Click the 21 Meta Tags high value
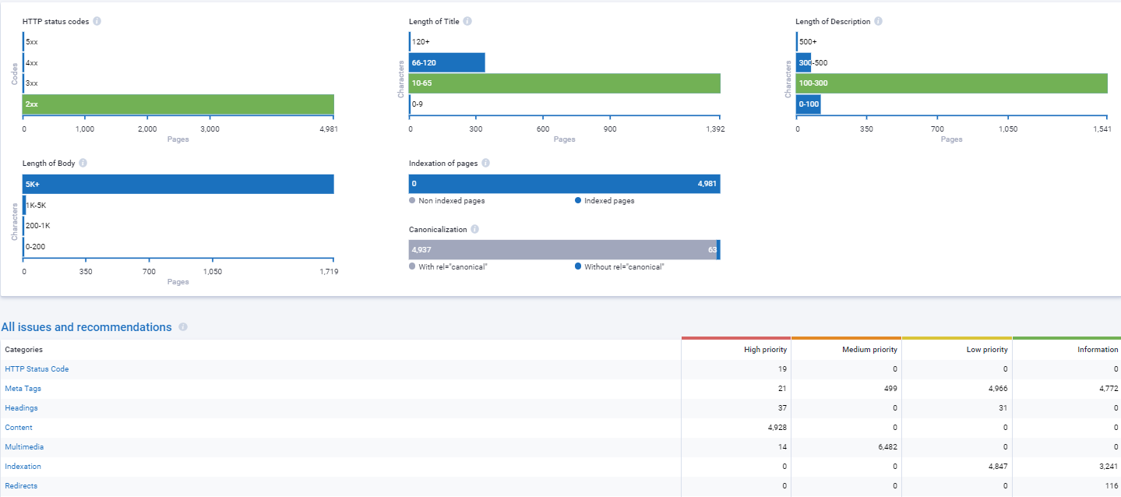The image size is (1121, 497). tap(782, 389)
